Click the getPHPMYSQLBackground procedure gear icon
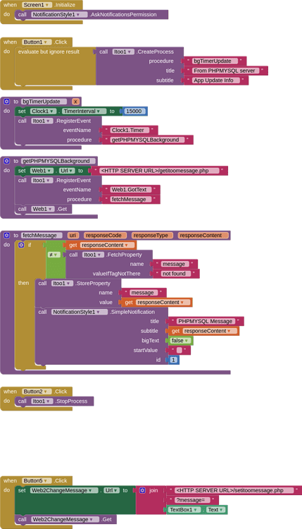This screenshot has height=529, width=302. [6, 161]
